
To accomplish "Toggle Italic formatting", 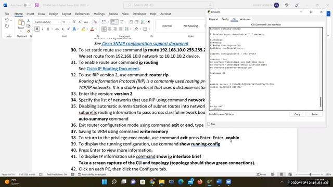I will pyautogui.click(x=43, y=29).
